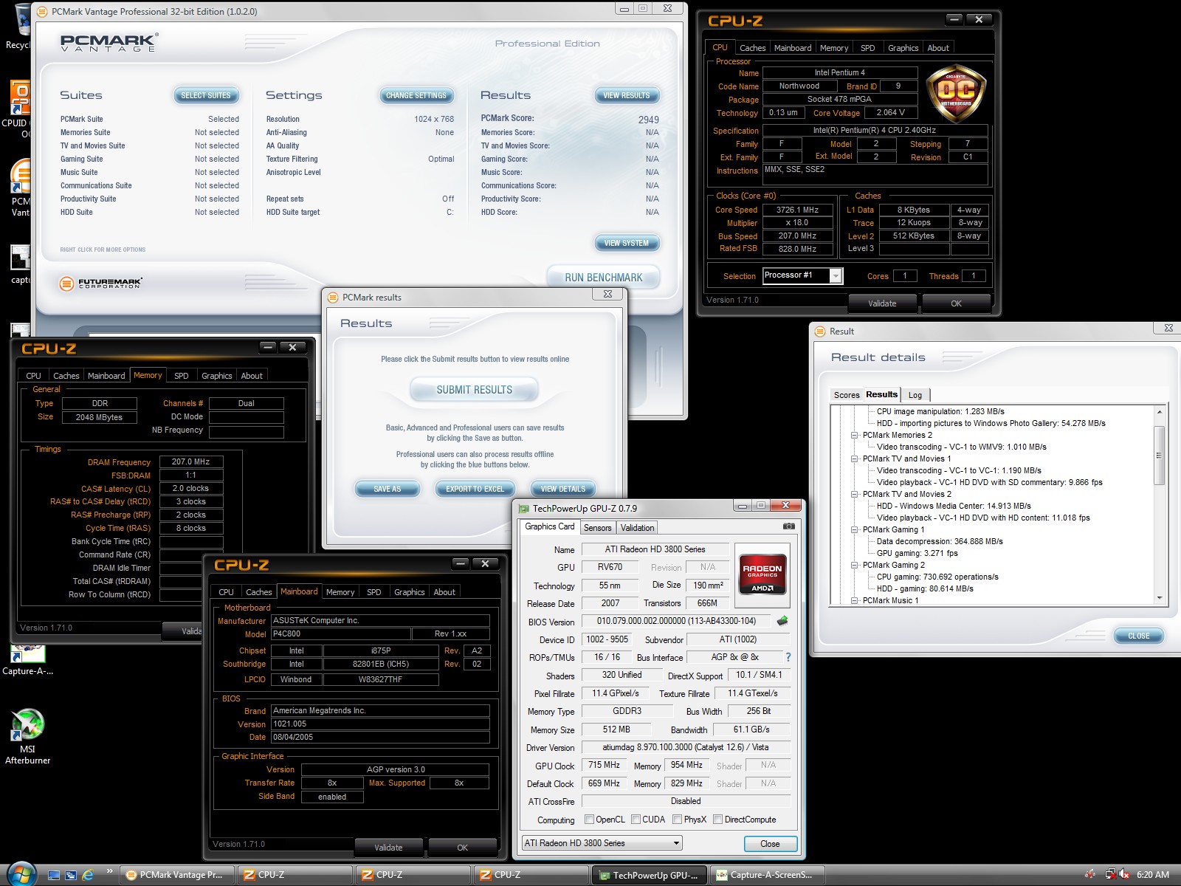Collapse the PCMark TV and Movies 2 node
1181x886 pixels.
point(855,494)
